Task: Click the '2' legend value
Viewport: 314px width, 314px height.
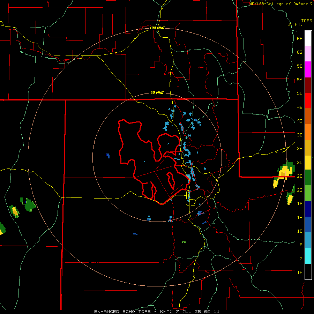Action: (301, 259)
